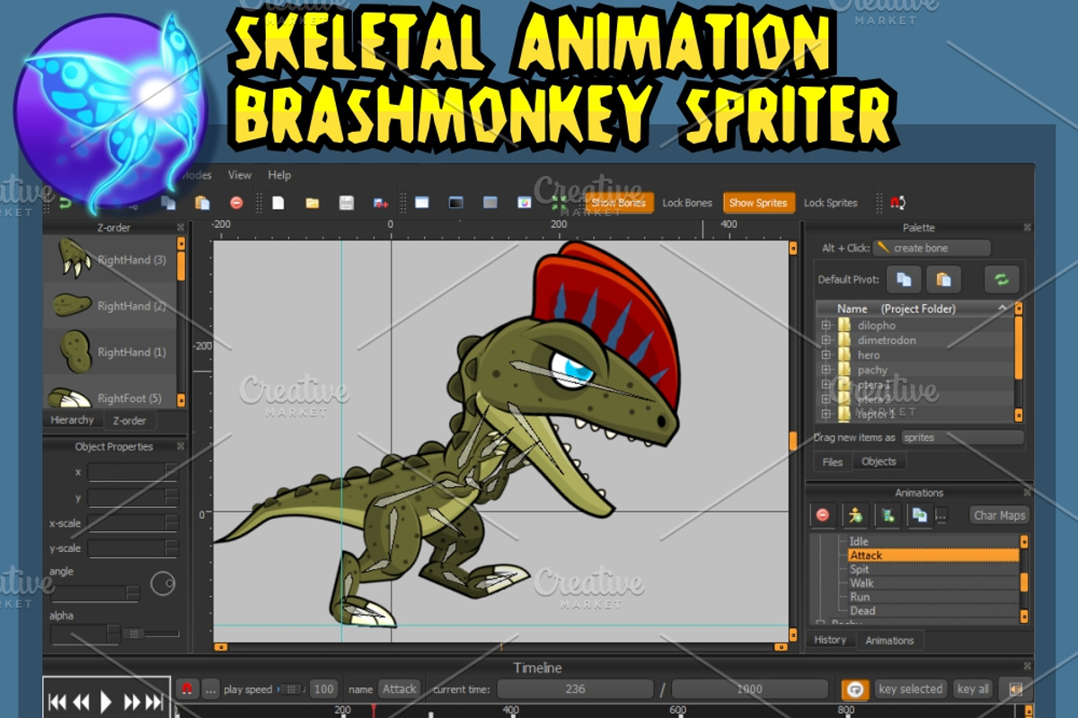Click the current time field showing 236
Screen dimensions: 1078x718
[x=575, y=689]
